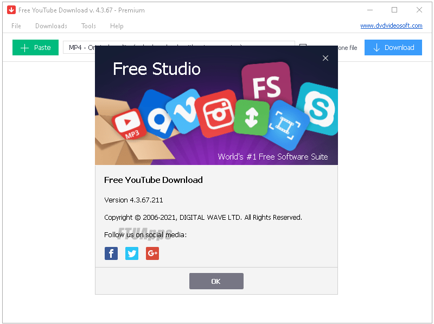Click the Twitter icon in the dialog
The width and height of the screenshot is (434, 324).
coord(131,253)
